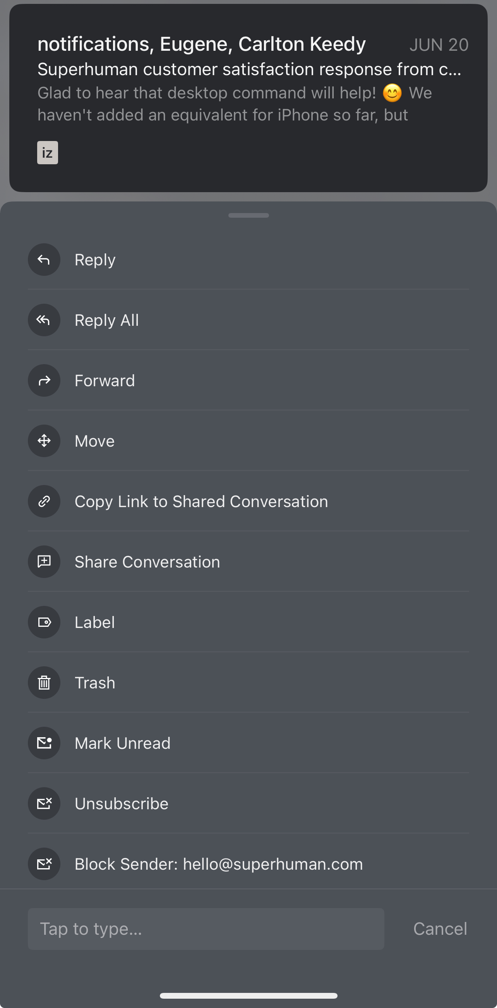Image resolution: width=497 pixels, height=1008 pixels.
Task: Tap the Trash bin icon
Action: [x=44, y=683]
